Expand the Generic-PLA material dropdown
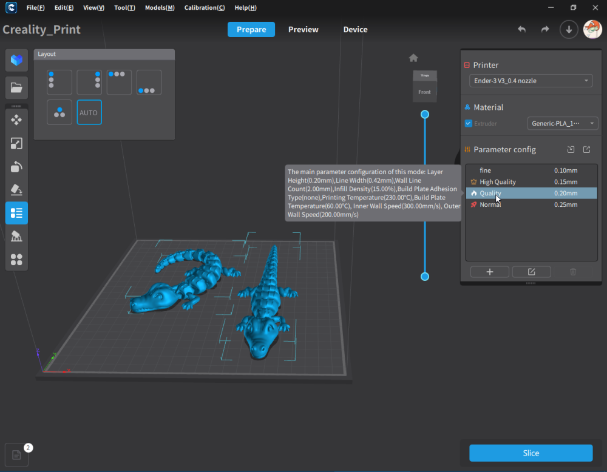The image size is (607, 472). 563,124
